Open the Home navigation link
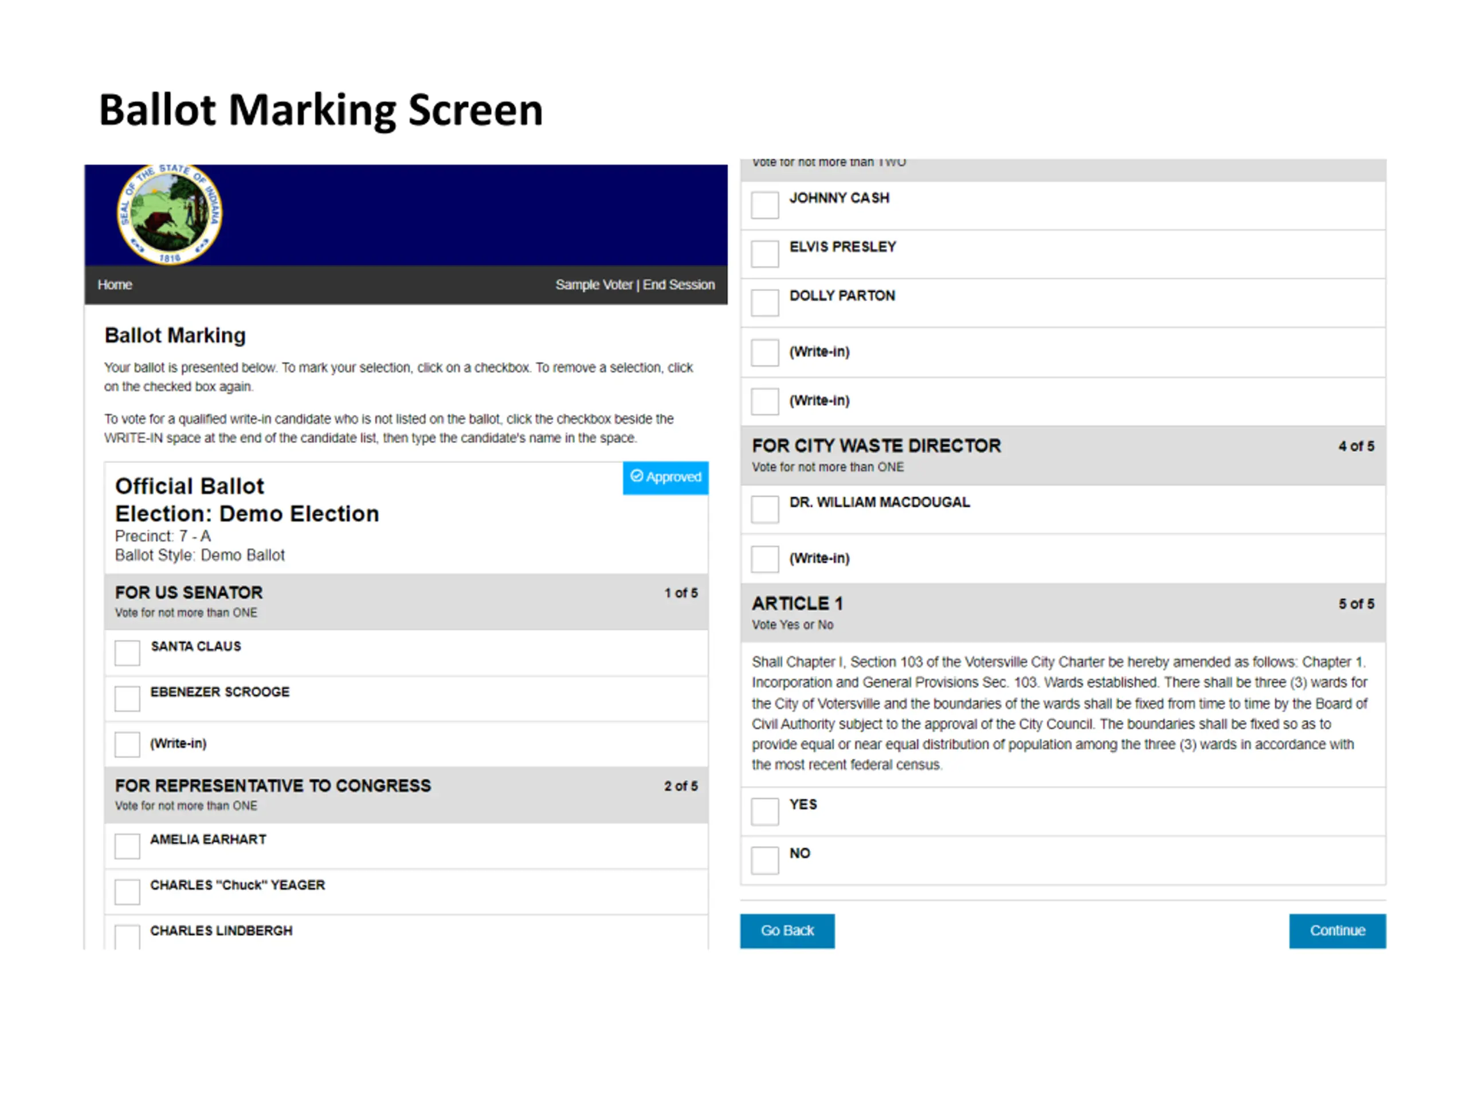The height and width of the screenshot is (1100, 1467). click(115, 284)
